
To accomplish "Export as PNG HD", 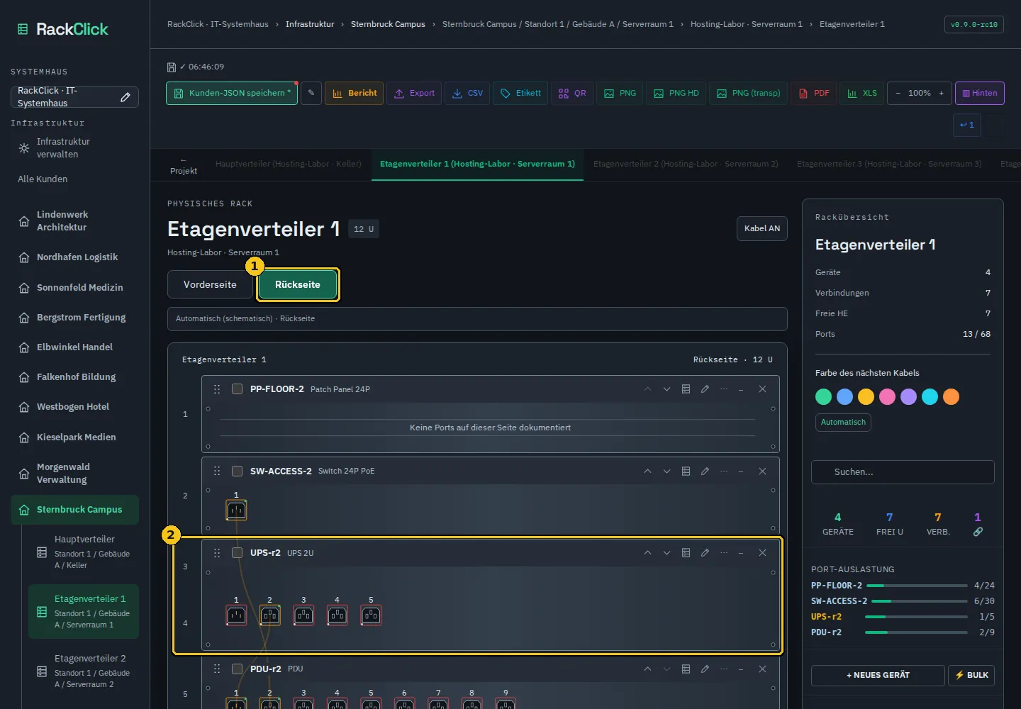I will click(x=676, y=93).
